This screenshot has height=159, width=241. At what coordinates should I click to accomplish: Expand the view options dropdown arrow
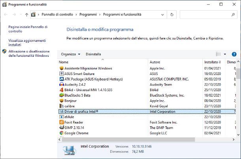coord(225,54)
